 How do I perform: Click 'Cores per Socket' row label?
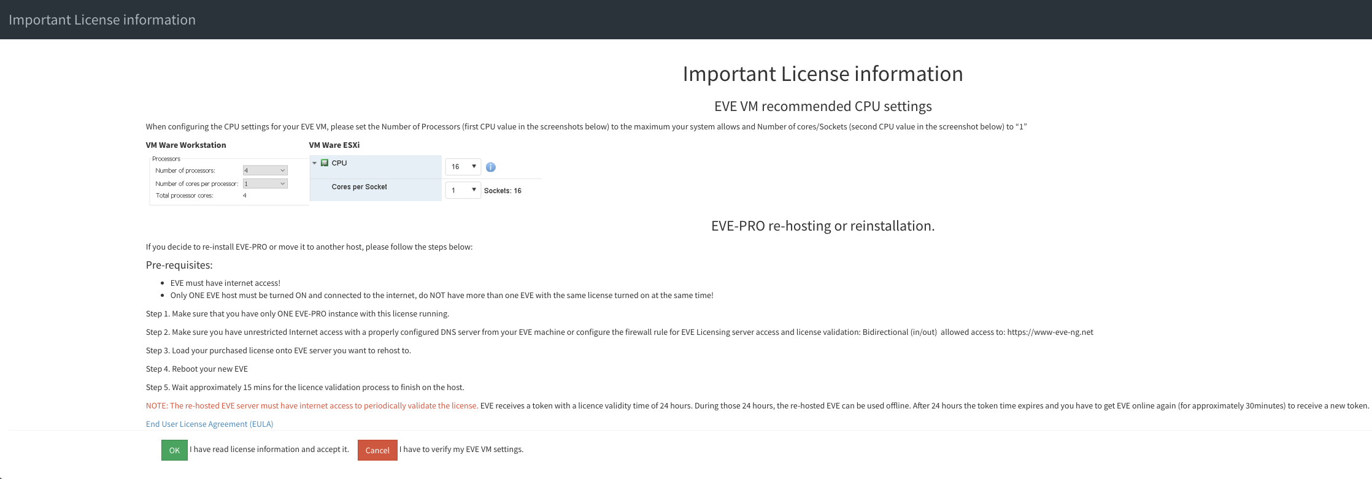click(x=359, y=187)
